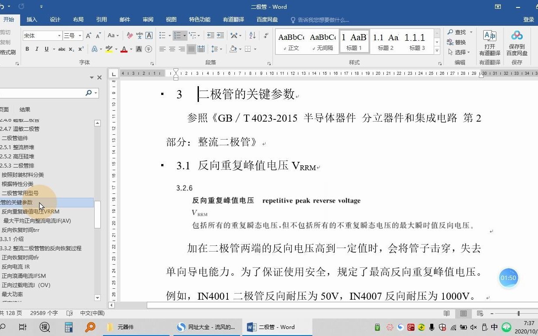This screenshot has width=538, height=336.
Task: Select 二极管常用型号 in the navigation pane
Action: [21, 193]
